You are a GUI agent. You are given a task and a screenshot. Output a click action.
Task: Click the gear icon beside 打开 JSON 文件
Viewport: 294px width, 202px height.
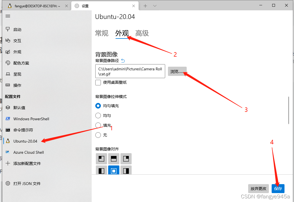coord(8,183)
